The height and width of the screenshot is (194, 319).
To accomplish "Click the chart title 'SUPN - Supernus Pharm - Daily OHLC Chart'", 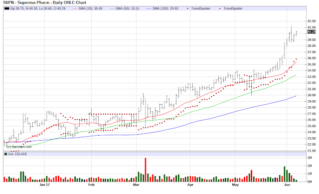I will coord(44,2).
